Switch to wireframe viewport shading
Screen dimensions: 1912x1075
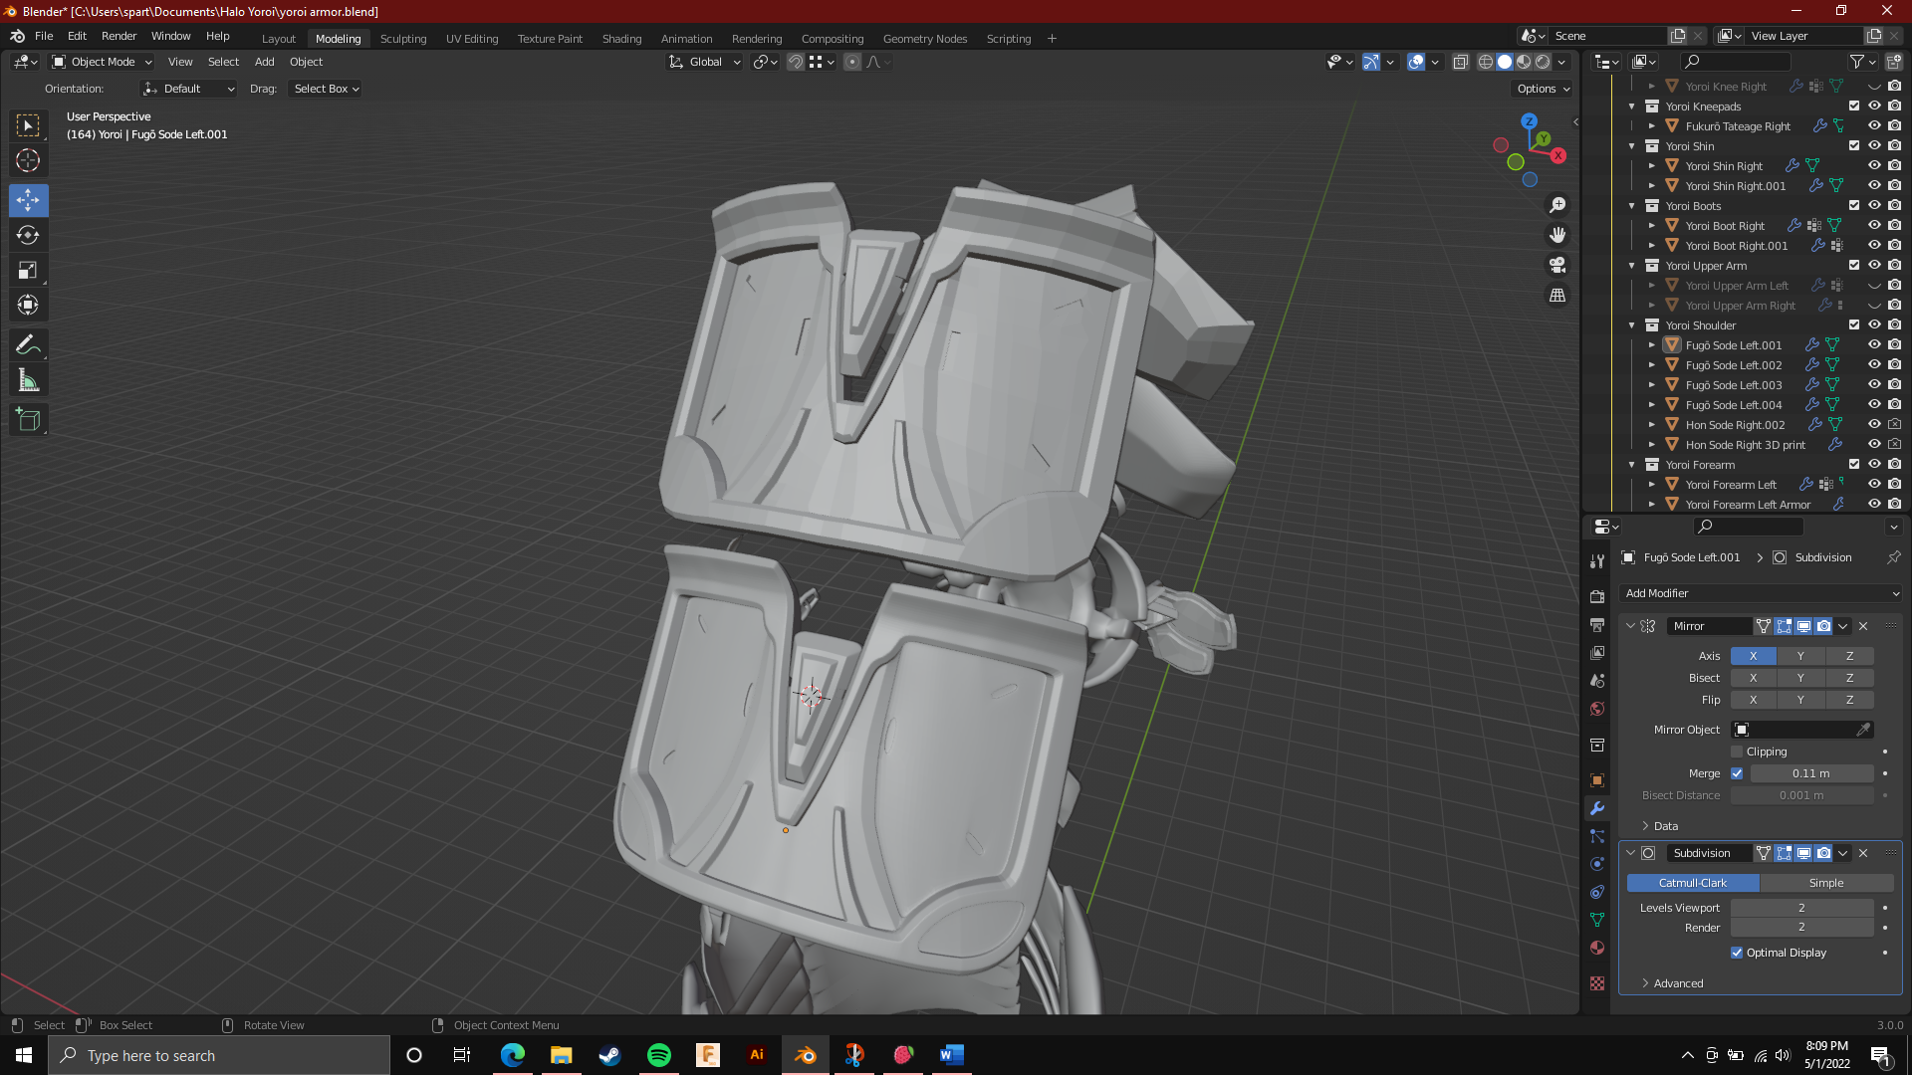[1485, 62]
